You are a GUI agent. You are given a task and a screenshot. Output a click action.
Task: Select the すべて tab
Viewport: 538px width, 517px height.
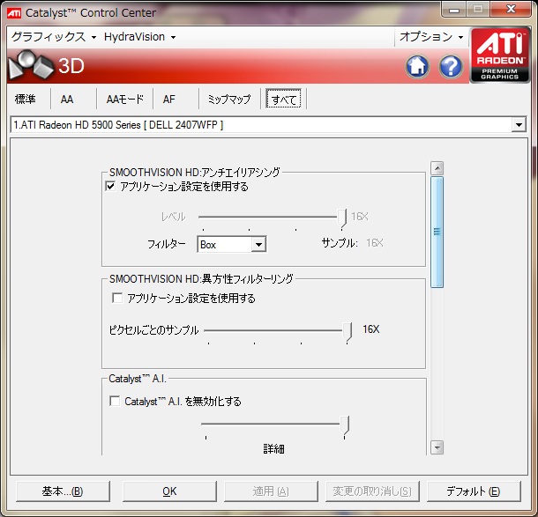tap(284, 99)
